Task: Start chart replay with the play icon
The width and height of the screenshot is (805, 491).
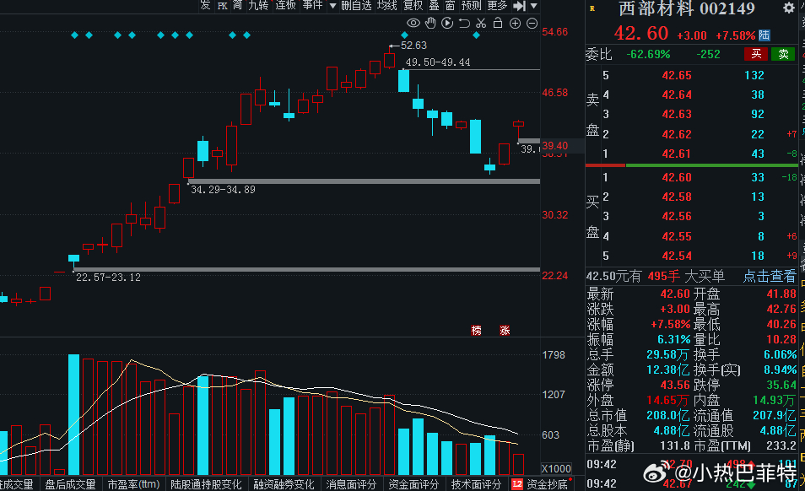Action: [x=447, y=23]
